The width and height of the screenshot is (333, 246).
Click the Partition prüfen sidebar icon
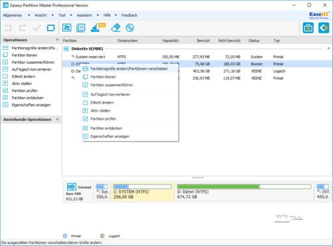tap(5, 90)
